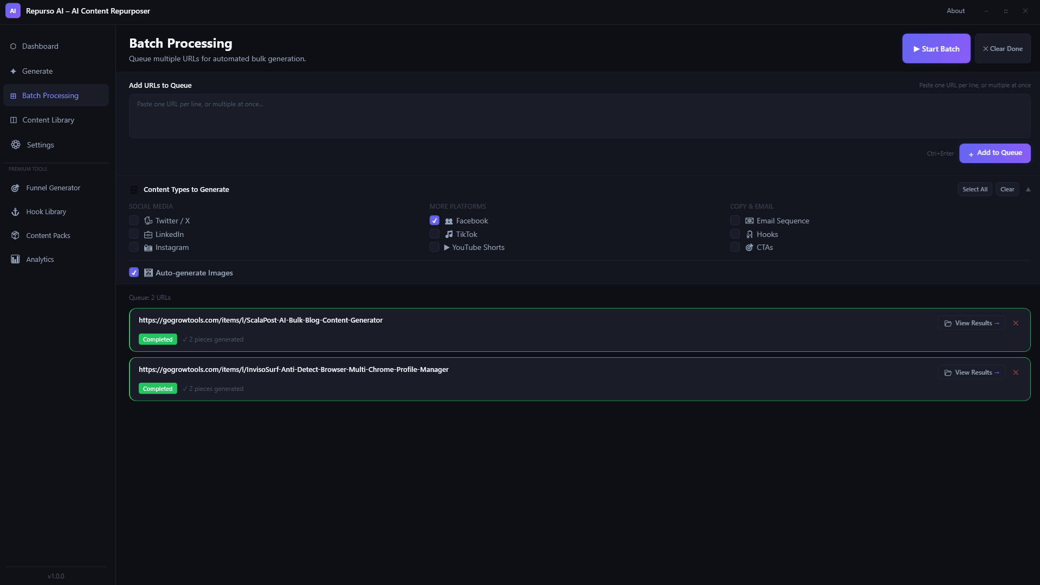Enable the CTAs checkbox

click(x=735, y=247)
